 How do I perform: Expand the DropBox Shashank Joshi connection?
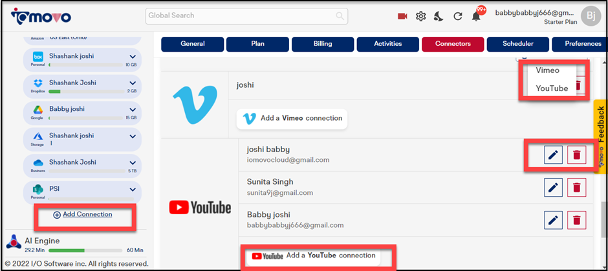click(133, 83)
